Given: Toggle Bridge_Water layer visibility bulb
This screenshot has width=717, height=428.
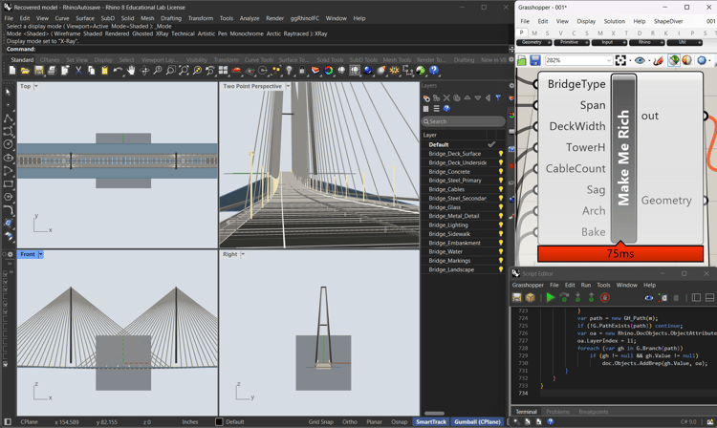Looking at the screenshot, I should [x=500, y=252].
